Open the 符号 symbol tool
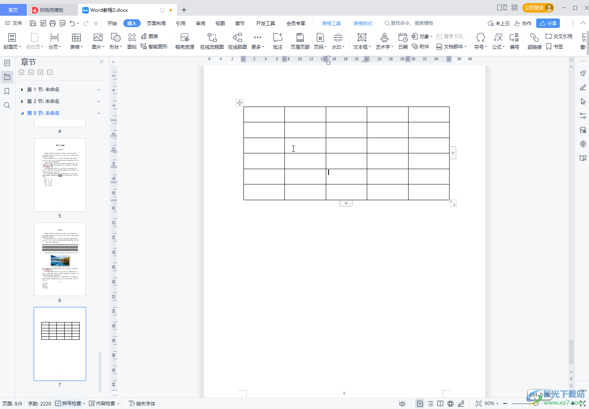This screenshot has height=409, width=589. (480, 41)
